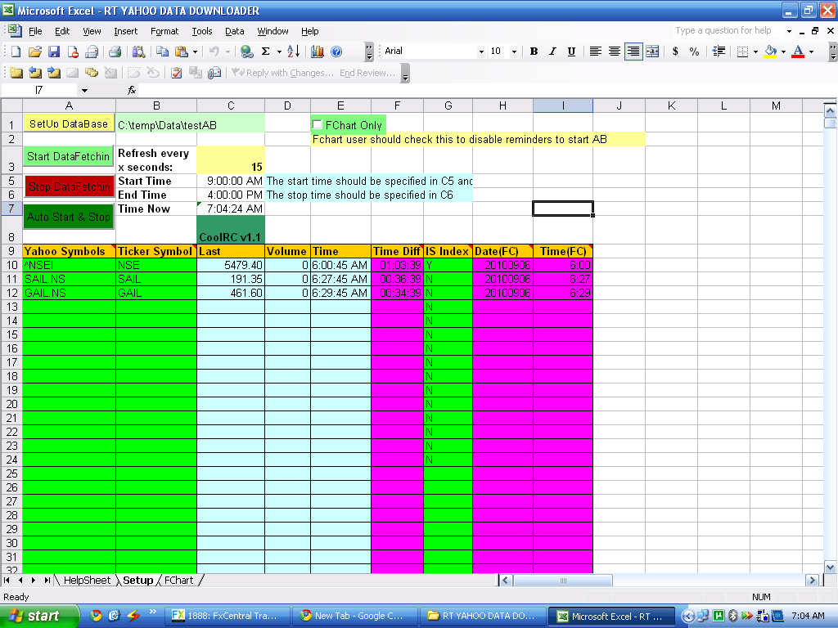The height and width of the screenshot is (628, 838).
Task: Click the Insert Function fx icon
Action: click(x=132, y=90)
